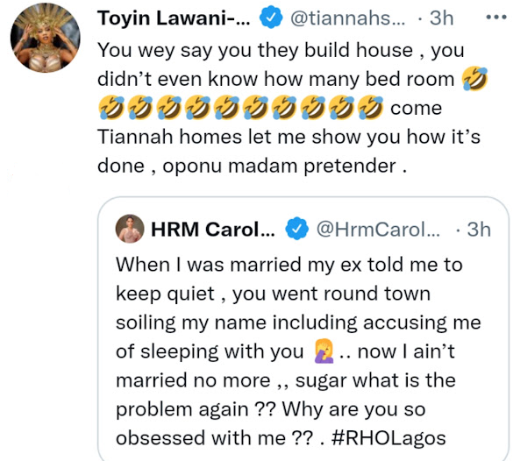
Task: Open the #RHOLagos hashtag
Action: click(388, 438)
